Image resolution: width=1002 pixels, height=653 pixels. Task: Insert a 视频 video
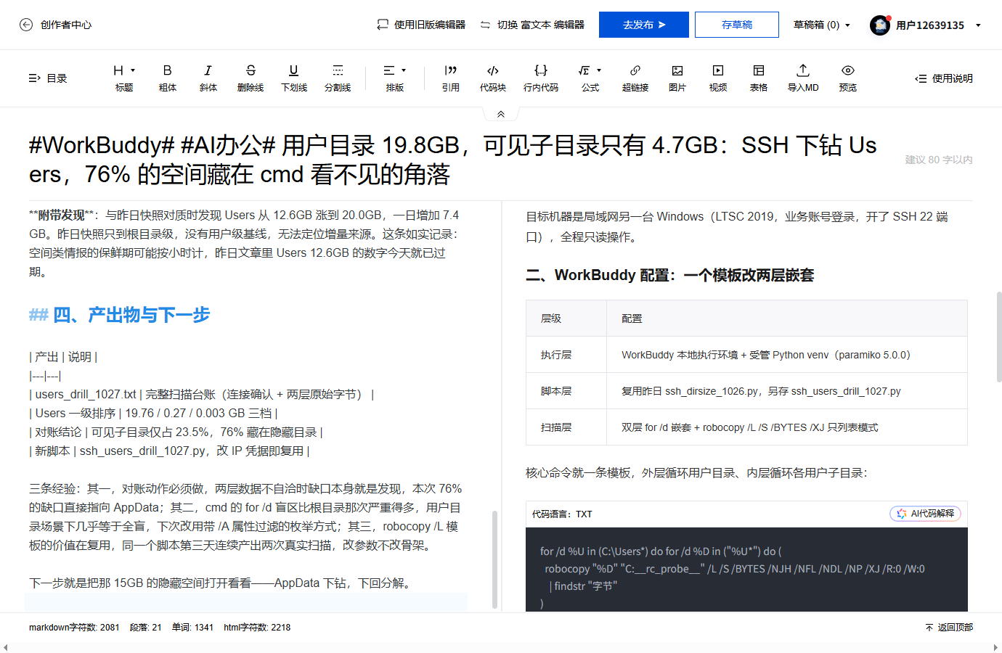pyautogui.click(x=718, y=78)
